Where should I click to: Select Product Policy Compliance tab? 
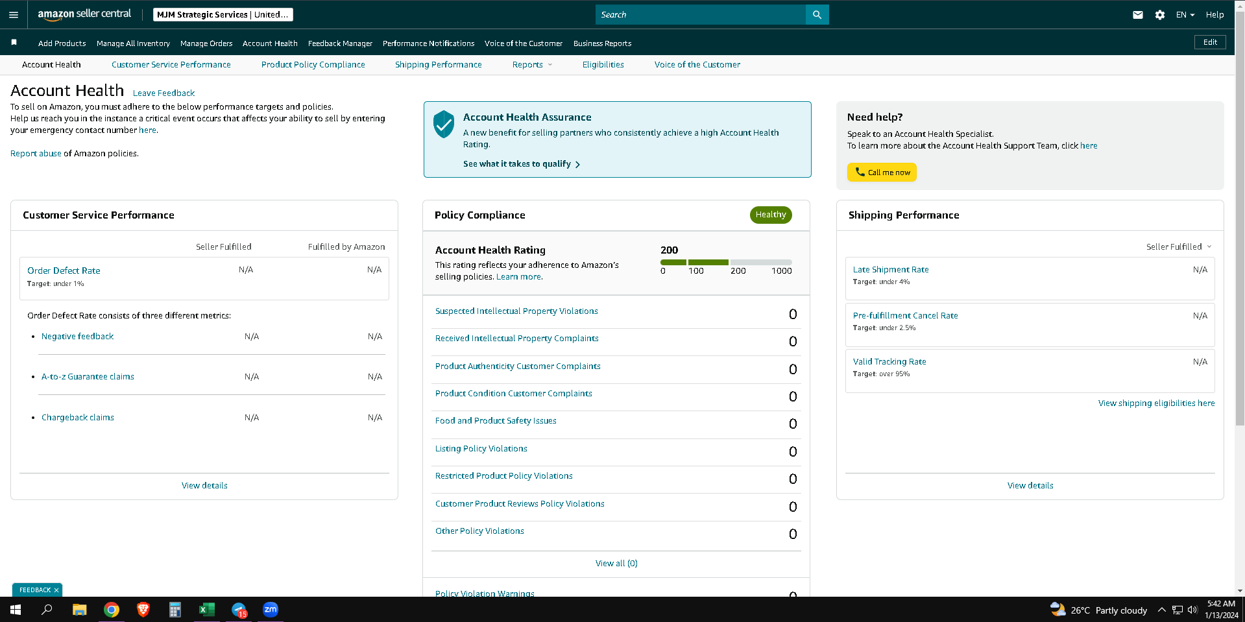tap(313, 64)
